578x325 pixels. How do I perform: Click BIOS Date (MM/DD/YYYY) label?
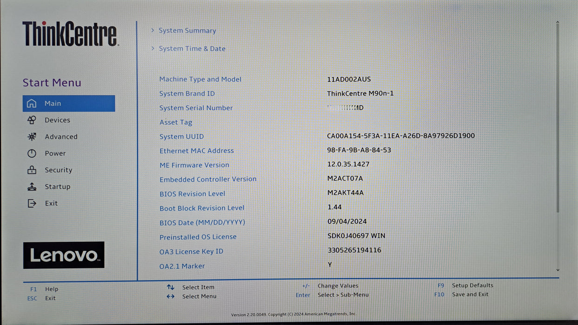[x=202, y=223]
